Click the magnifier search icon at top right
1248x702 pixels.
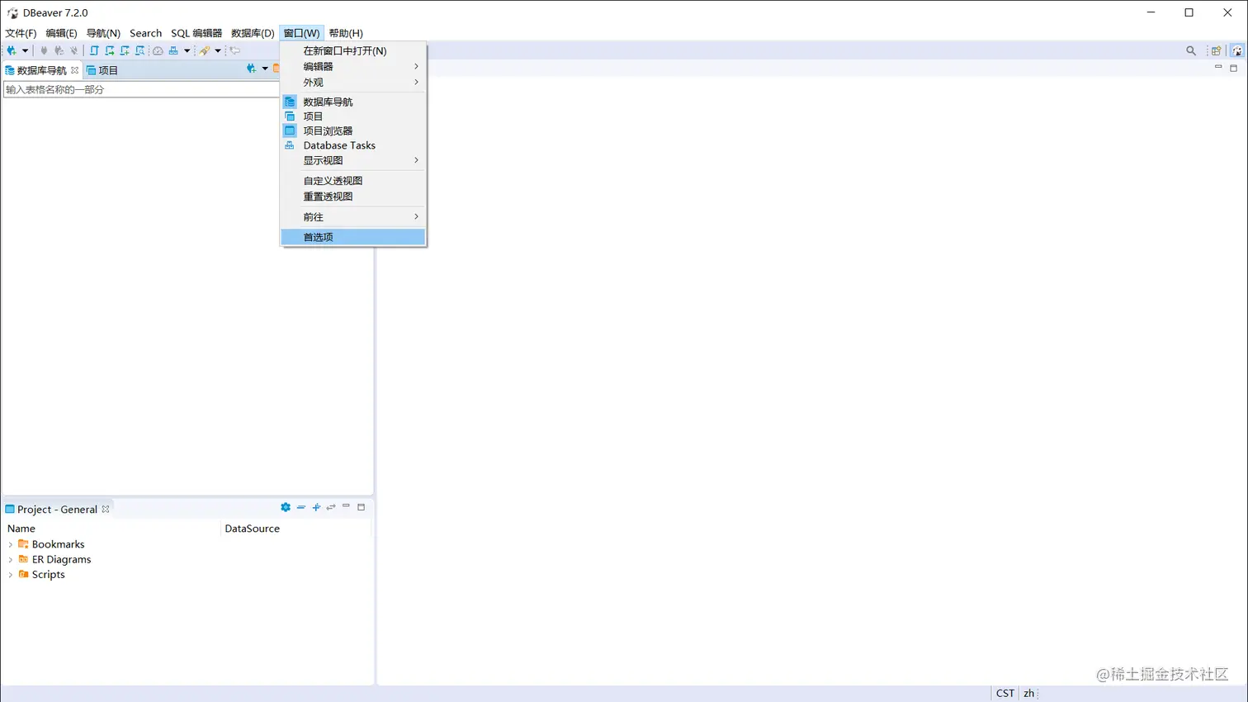[x=1191, y=50]
